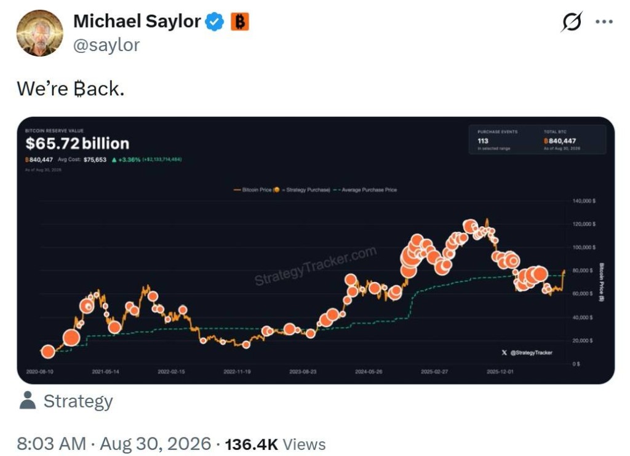Open the Grok slash-circle icon
Screen dimensions: 630x456
pyautogui.click(x=572, y=22)
